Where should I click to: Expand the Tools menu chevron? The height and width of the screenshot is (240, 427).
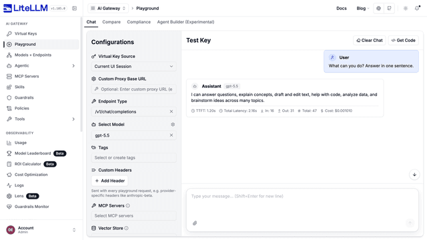pyautogui.click(x=73, y=119)
